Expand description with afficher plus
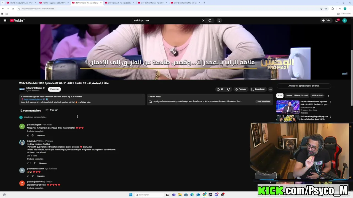 (x=84, y=102)
